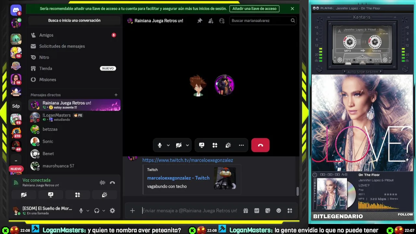This screenshot has width=416, height=234.
Task: Click the search magnifier in Buscar field
Action: (x=292, y=20)
